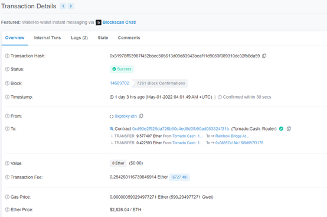327x217 pixels.
Task: Click the clock icon beside timestamp
Action: click(x=112, y=97)
